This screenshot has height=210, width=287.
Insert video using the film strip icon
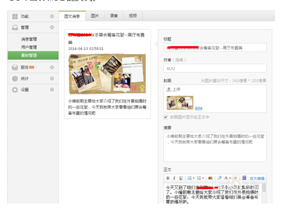pos(244,178)
